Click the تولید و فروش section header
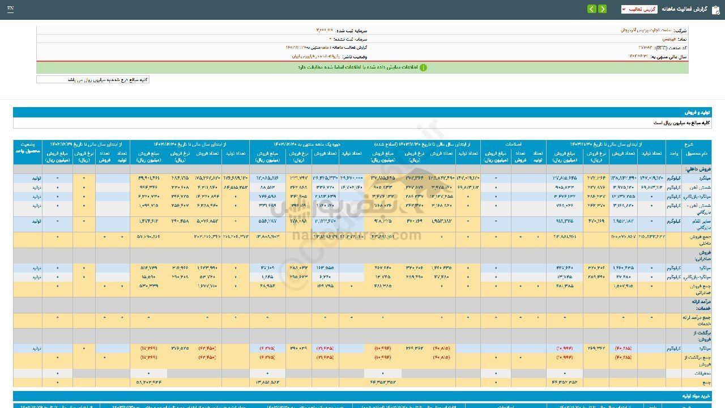Image resolution: width=725 pixels, height=408 pixels. [698, 113]
